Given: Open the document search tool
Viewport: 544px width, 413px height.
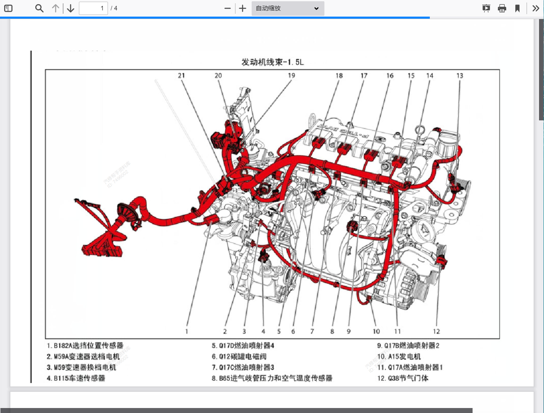Looking at the screenshot, I should pyautogui.click(x=39, y=8).
